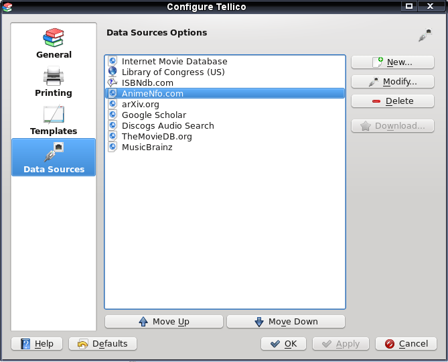Image resolution: width=448 pixels, height=362 pixels.
Task: Choose Google Scholar in the list
Action: pos(225,115)
